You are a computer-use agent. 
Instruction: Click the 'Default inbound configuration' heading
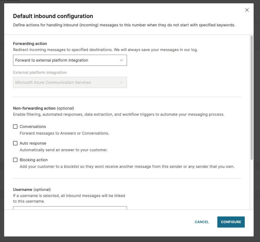click(x=53, y=16)
